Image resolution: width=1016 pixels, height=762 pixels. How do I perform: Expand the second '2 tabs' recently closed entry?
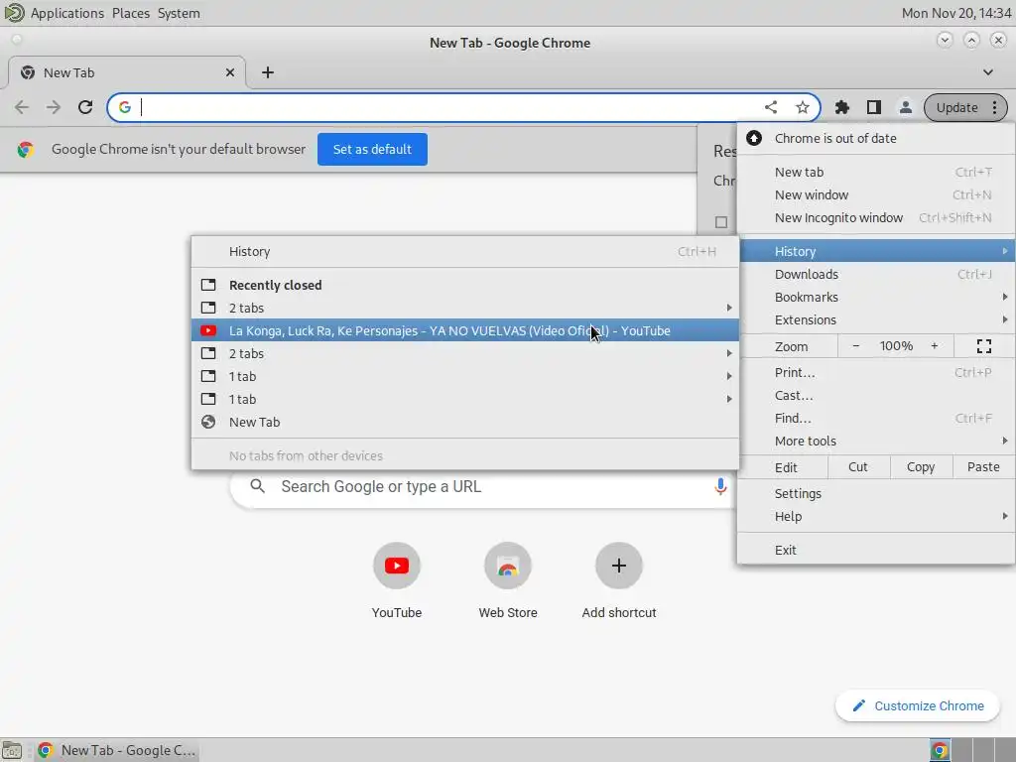pyautogui.click(x=465, y=354)
